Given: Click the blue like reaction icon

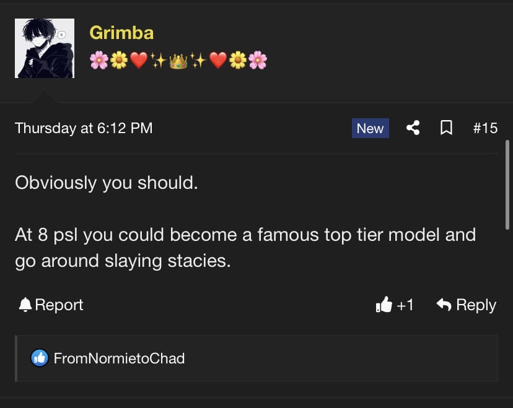Looking at the screenshot, I should (x=40, y=358).
